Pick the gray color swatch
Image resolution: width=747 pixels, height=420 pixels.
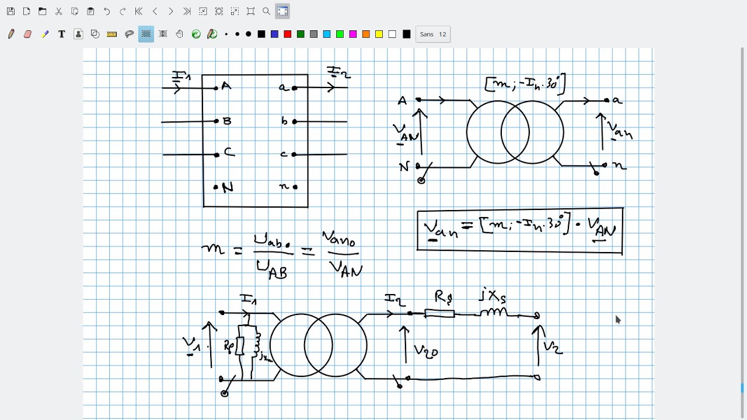click(313, 34)
